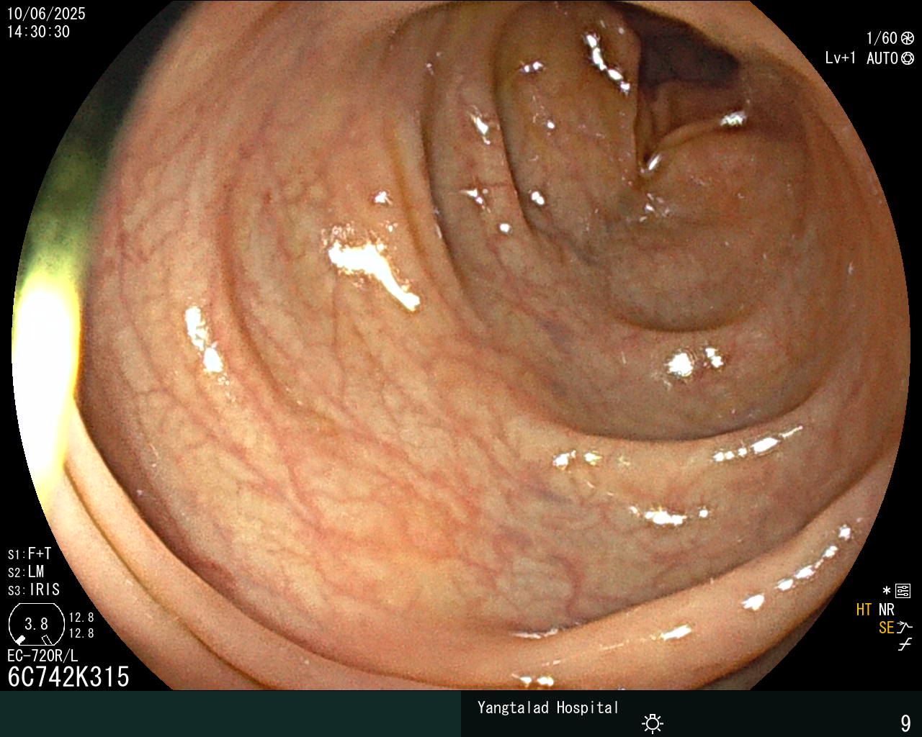Select the S2:LM switch assignment
The image size is (922, 737).
point(26,571)
